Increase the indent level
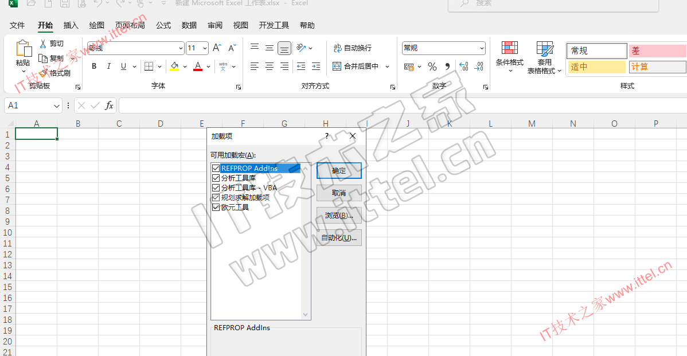 pos(316,66)
